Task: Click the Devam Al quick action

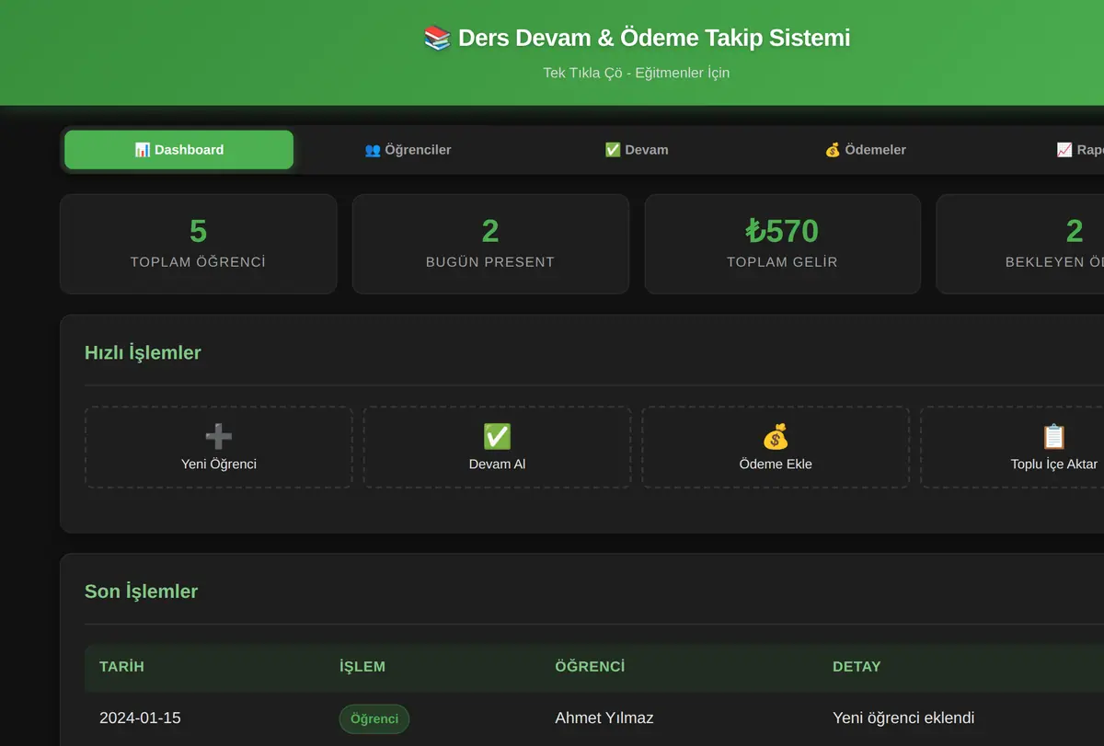Action: point(497,447)
